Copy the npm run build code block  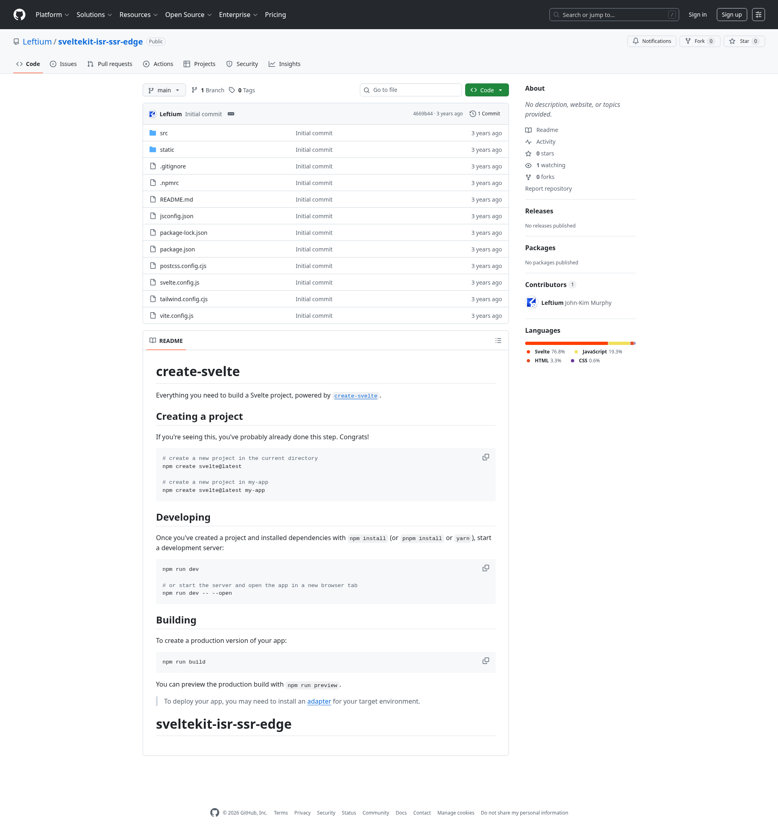point(486,661)
